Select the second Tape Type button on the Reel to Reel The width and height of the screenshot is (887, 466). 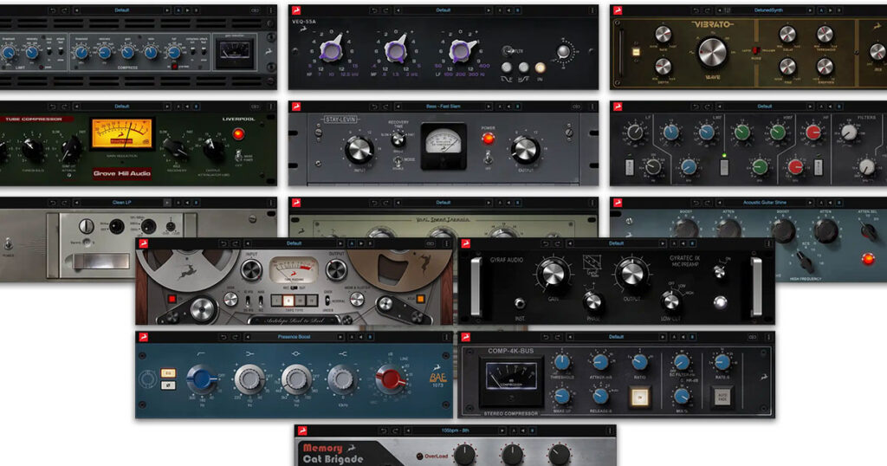coord(288,300)
